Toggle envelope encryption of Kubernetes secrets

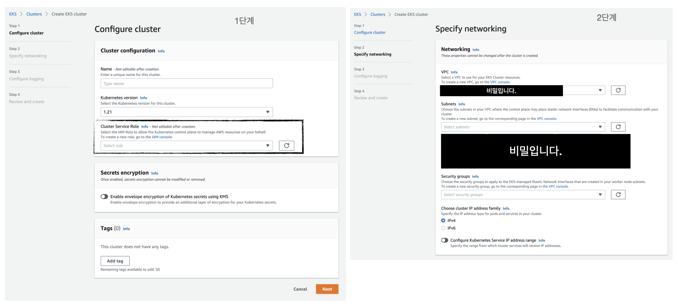pos(104,197)
